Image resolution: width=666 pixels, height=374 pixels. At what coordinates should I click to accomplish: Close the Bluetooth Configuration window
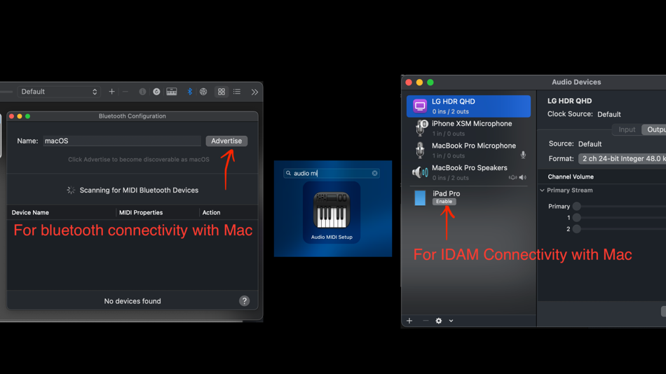[12, 116]
